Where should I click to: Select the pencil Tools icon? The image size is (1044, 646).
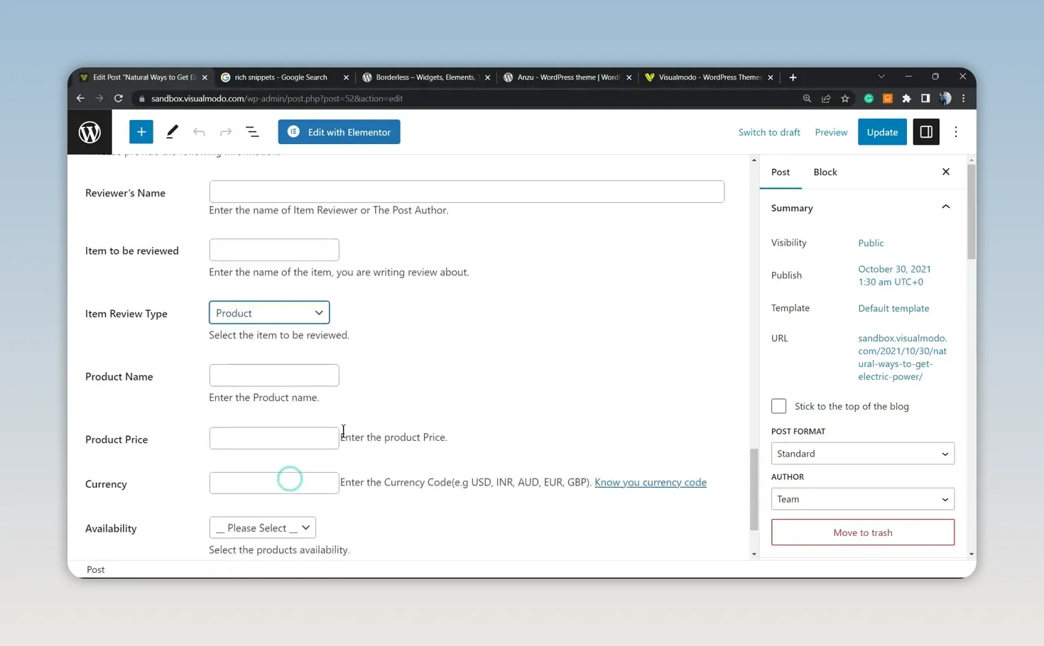(172, 132)
